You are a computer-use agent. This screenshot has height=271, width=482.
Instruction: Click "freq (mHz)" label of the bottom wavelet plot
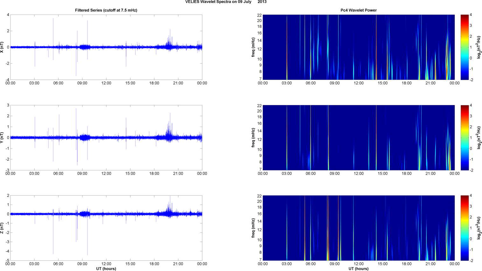tap(253, 228)
